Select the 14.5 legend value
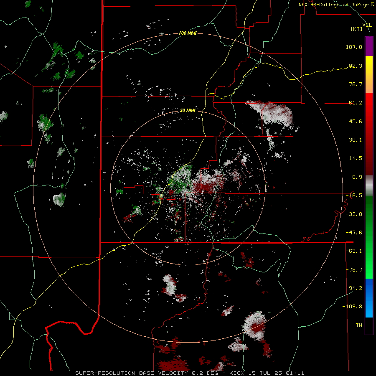This screenshot has height=376, width=376. 356,158
